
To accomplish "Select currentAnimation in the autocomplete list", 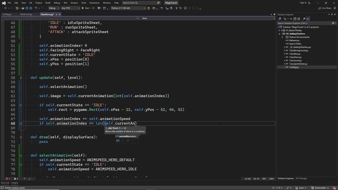I will point(127,136).
